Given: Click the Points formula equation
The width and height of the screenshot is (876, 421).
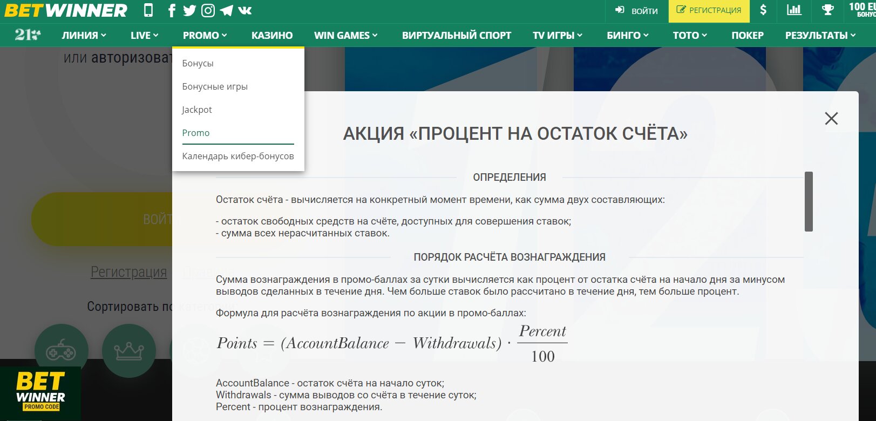Looking at the screenshot, I should [392, 344].
